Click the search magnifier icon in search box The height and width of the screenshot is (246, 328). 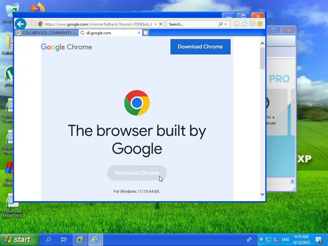tap(220, 24)
